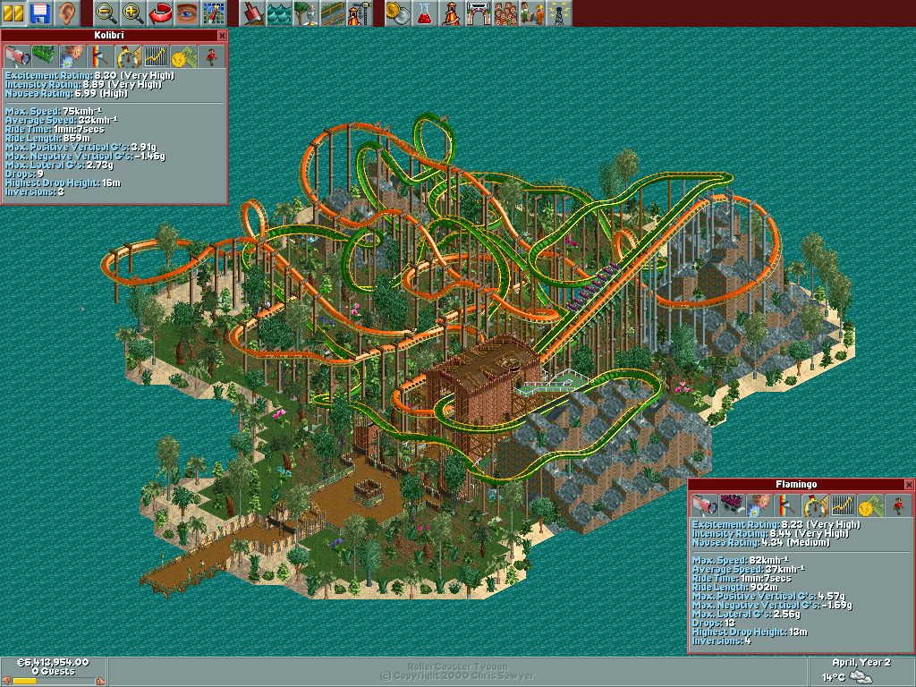Select the land shovel tool

(254, 13)
